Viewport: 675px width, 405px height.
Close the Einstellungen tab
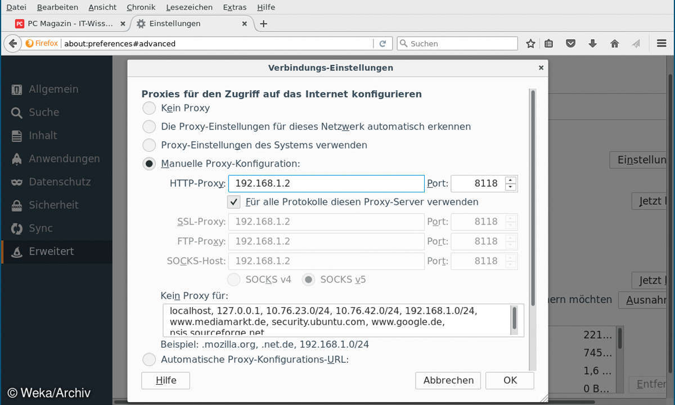coord(244,24)
